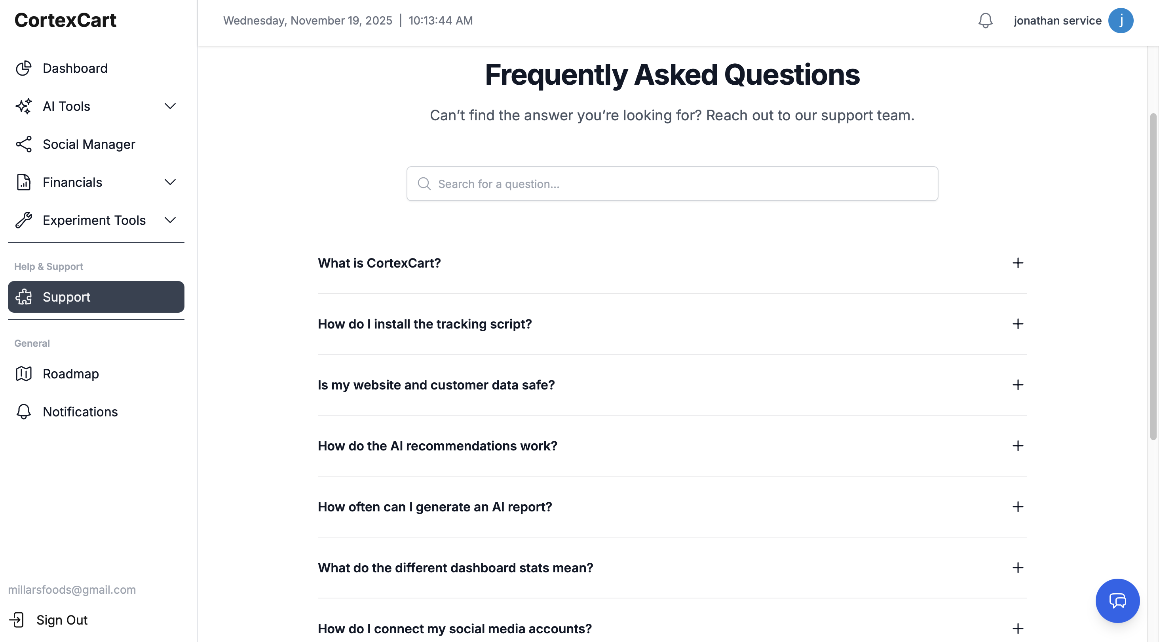
Task: Open the Financials document icon
Action: tap(24, 182)
